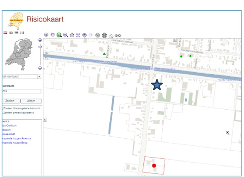Go back to previous map view
244x177 pixels.
click(x=85, y=35)
